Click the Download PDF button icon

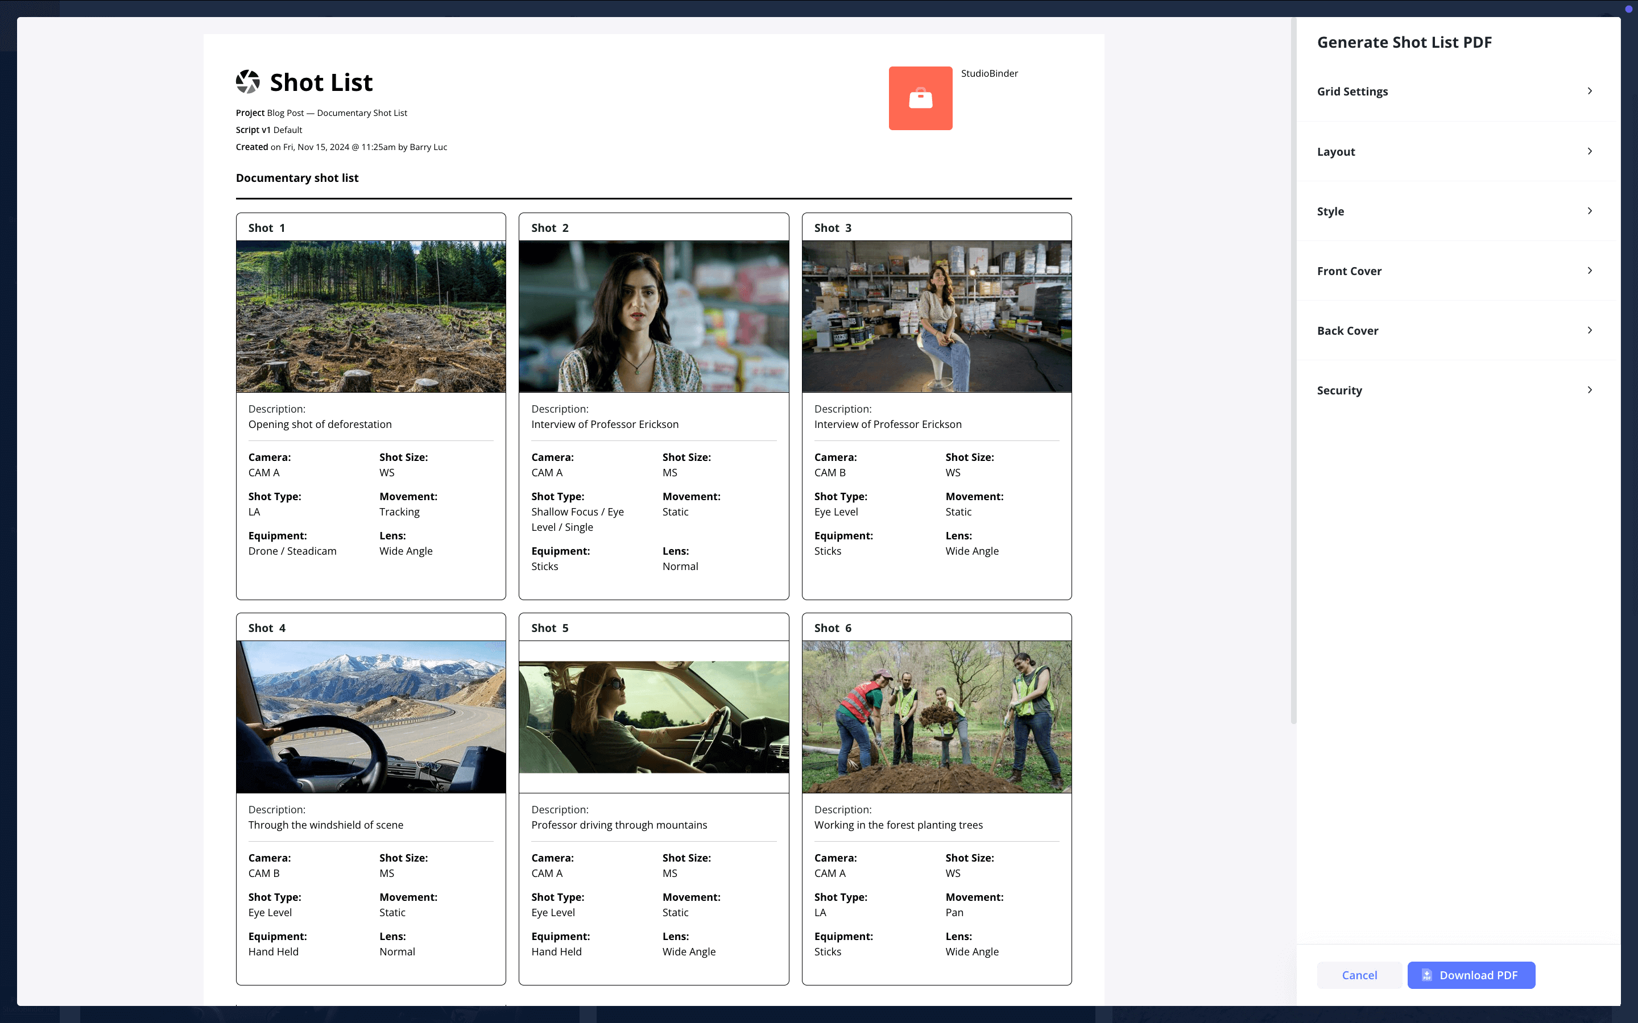1427,975
